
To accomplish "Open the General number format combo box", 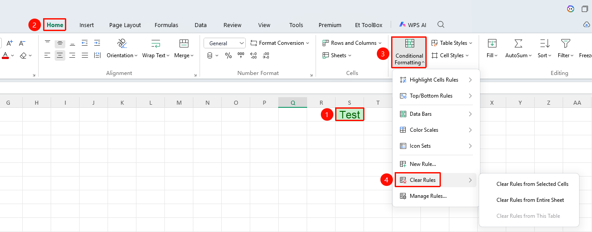I will click(224, 43).
